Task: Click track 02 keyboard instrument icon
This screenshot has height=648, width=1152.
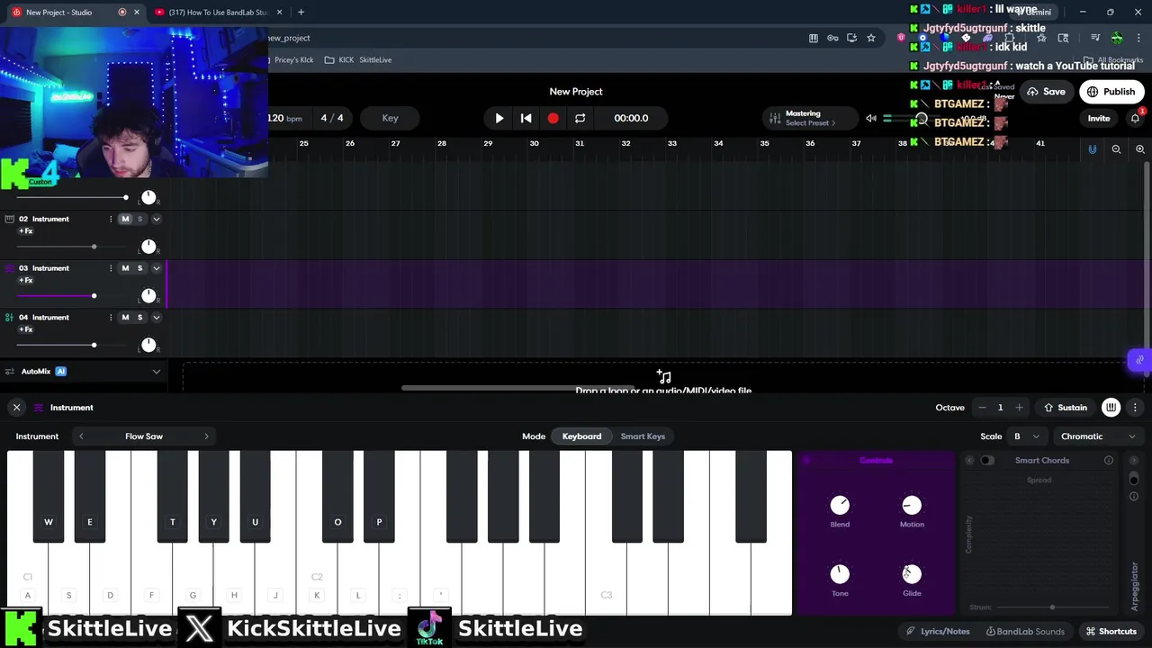Action: [x=9, y=219]
